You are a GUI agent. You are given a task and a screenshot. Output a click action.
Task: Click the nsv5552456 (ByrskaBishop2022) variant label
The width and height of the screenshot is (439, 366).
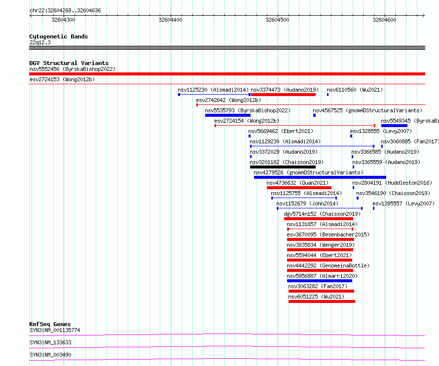[73, 69]
